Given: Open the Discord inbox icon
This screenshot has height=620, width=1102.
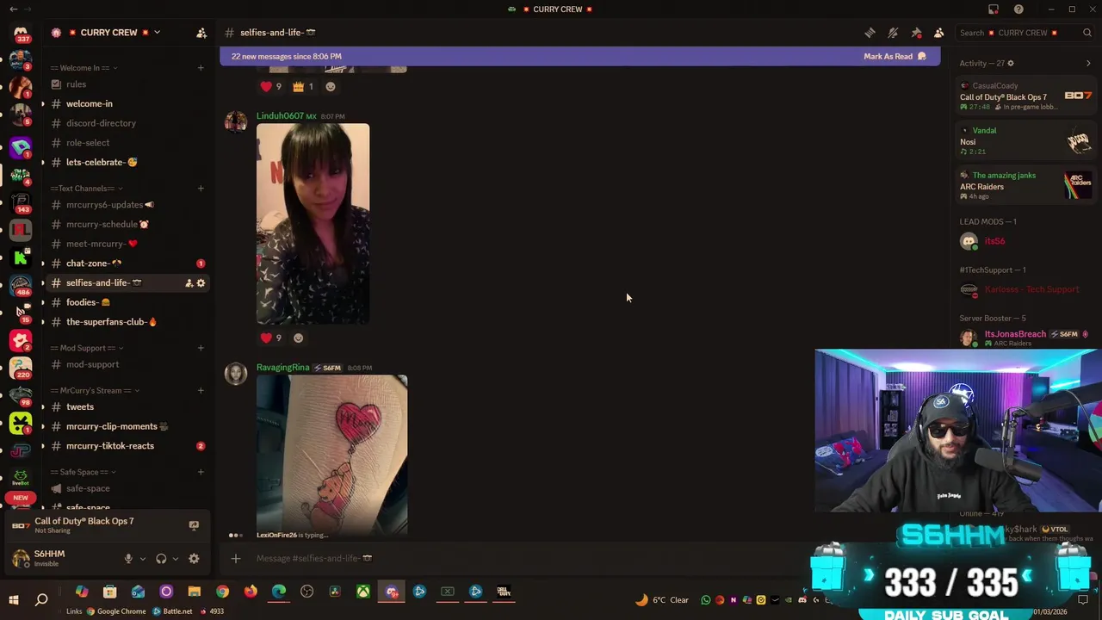Looking at the screenshot, I should tap(994, 9).
